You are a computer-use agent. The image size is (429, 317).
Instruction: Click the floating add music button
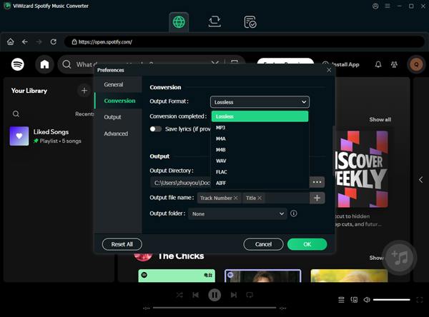coord(400,258)
